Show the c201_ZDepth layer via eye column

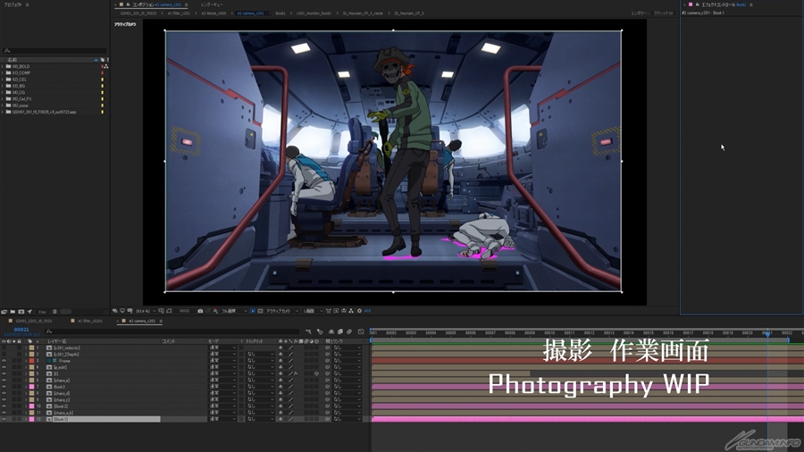(x=4, y=354)
